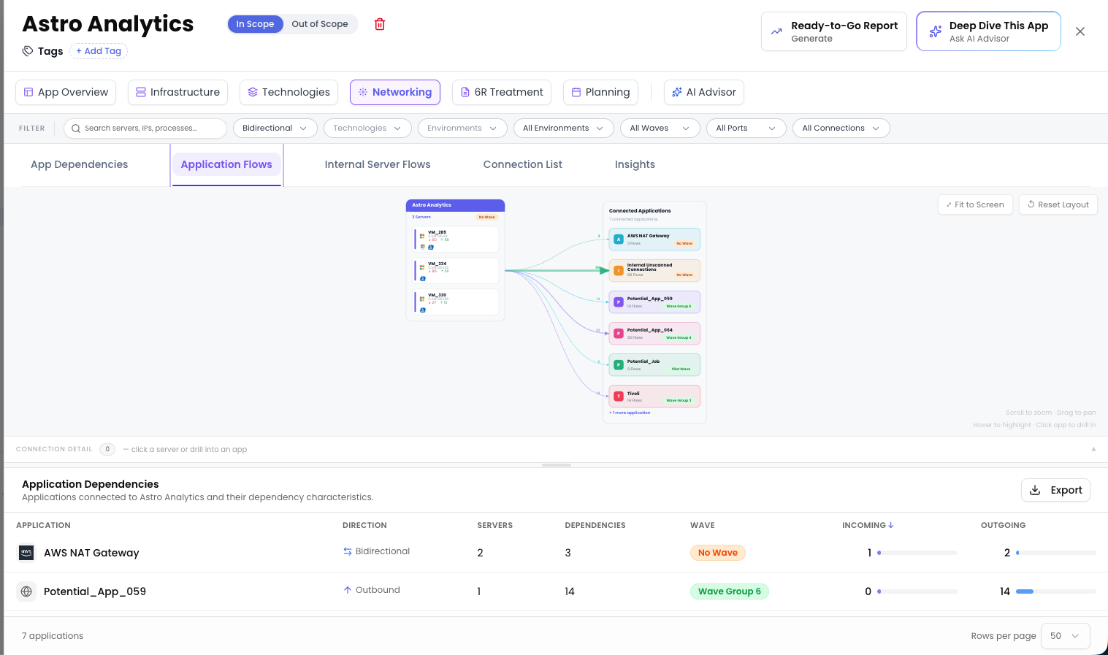The width and height of the screenshot is (1108, 655).
Task: Open the All Ports dropdown
Action: (746, 129)
